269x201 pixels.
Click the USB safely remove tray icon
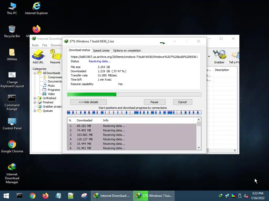[x=240, y=196]
